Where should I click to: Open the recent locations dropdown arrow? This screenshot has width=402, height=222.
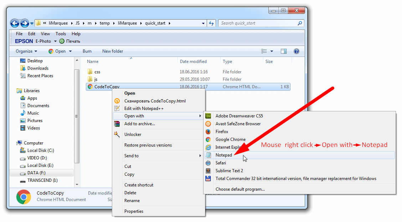(32, 23)
